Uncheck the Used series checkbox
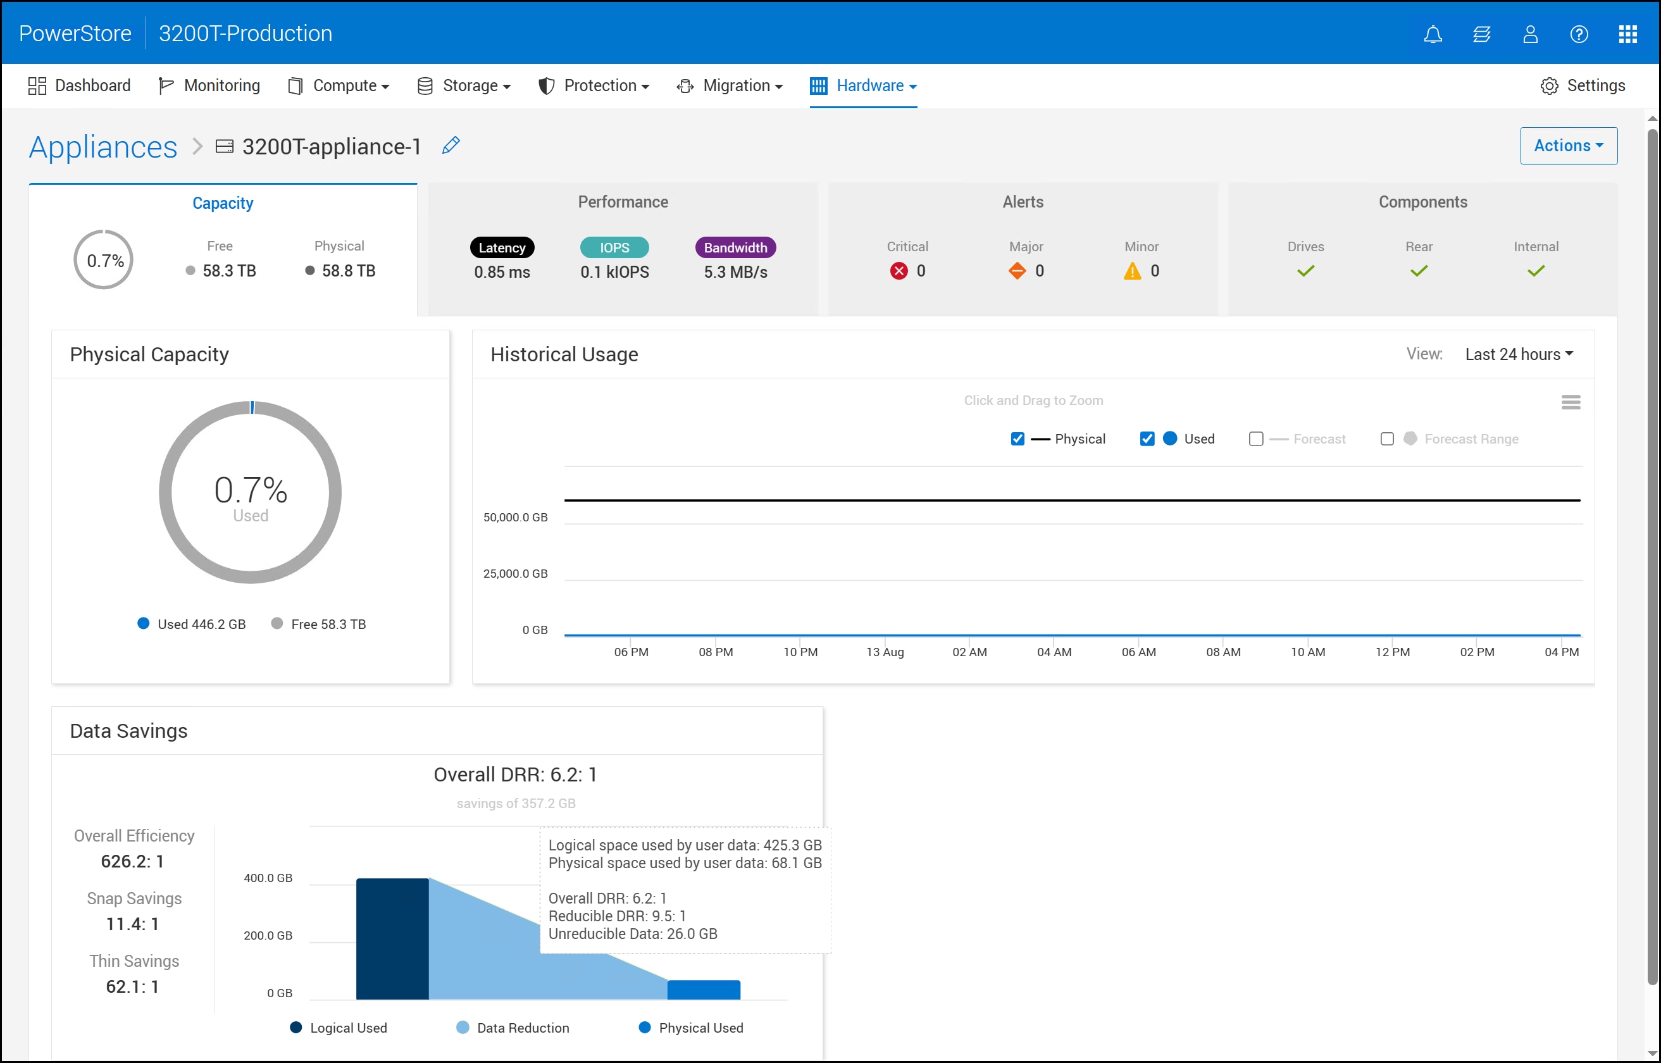The height and width of the screenshot is (1063, 1661). point(1147,439)
